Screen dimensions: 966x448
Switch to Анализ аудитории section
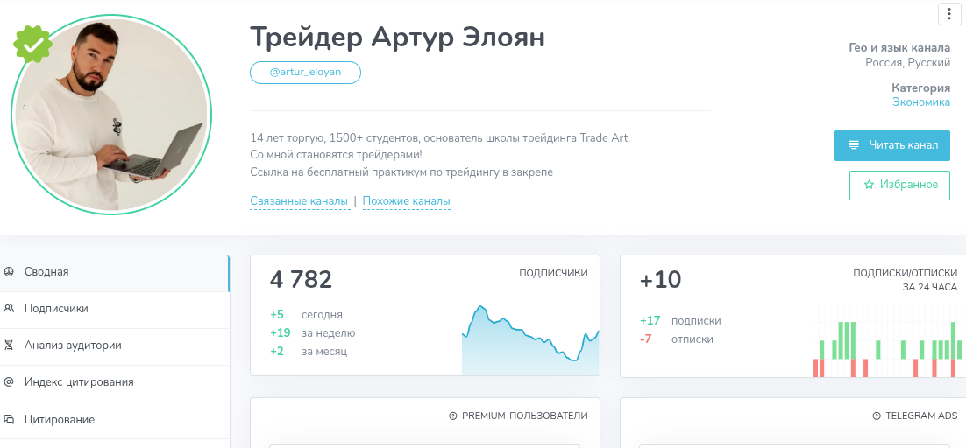tap(73, 346)
